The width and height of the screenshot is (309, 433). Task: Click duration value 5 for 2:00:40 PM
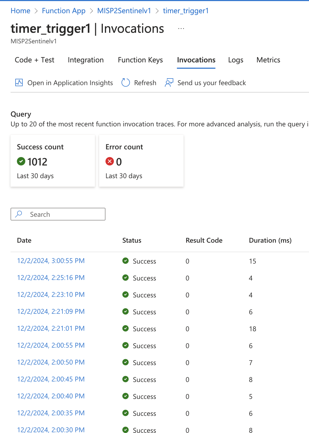coord(251,397)
